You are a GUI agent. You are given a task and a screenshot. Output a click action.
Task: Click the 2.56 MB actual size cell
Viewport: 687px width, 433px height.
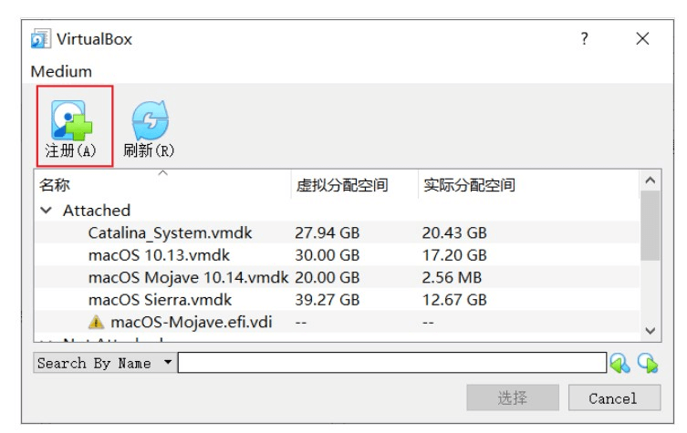(x=452, y=277)
